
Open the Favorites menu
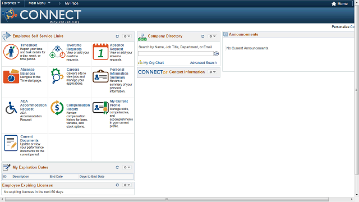(11, 3)
